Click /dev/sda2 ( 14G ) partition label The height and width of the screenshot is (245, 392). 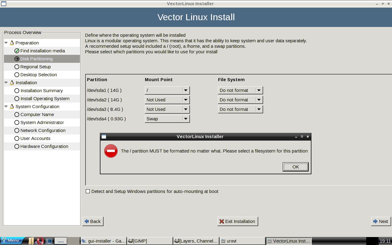tap(104, 100)
